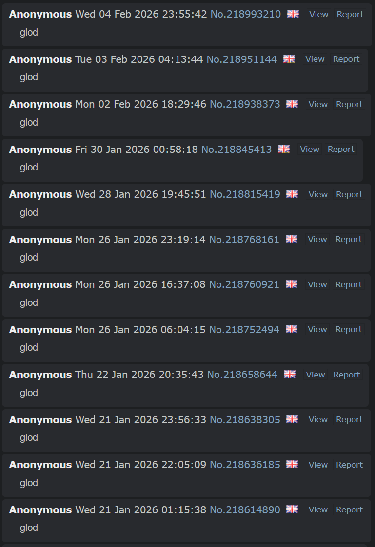
Task: Click the UK flag on post No.218951144
Action: (x=289, y=58)
